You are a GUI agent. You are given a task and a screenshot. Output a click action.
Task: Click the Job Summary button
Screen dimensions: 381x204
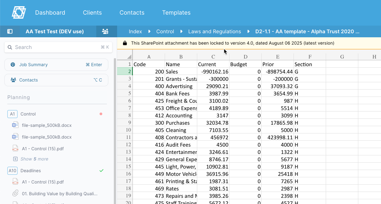(56, 65)
